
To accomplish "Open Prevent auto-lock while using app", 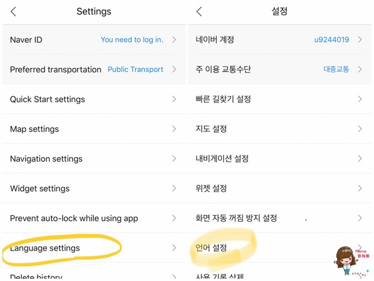I will click(x=94, y=218).
